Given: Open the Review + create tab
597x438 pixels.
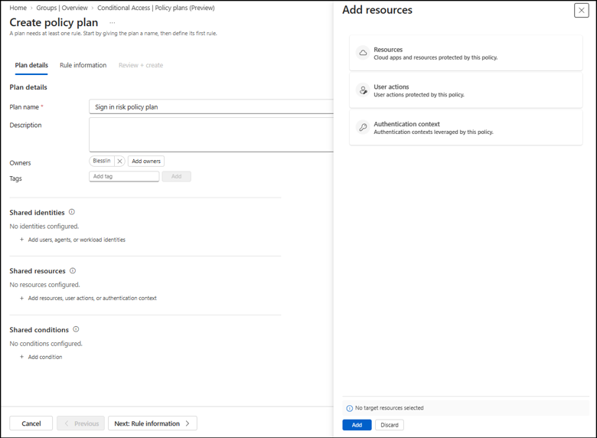Looking at the screenshot, I should (x=141, y=65).
